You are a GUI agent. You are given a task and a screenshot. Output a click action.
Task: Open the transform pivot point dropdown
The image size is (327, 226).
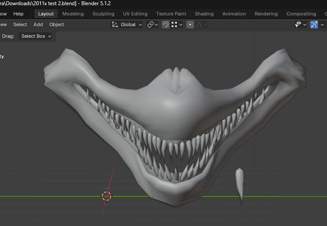pos(152,24)
